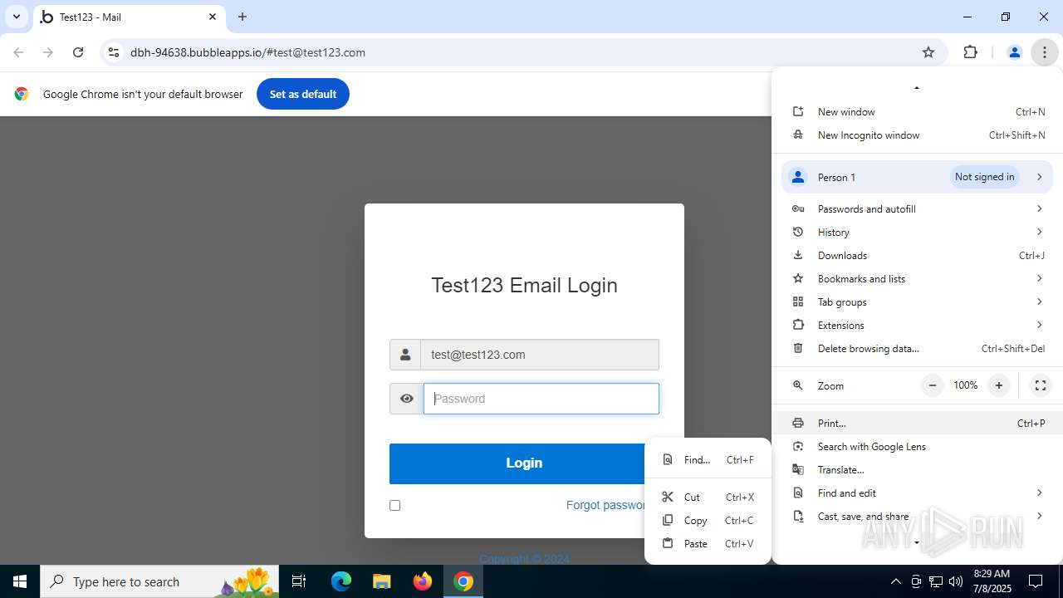
Task: Toggle fullscreen icon in Zoom row
Action: coord(1040,385)
